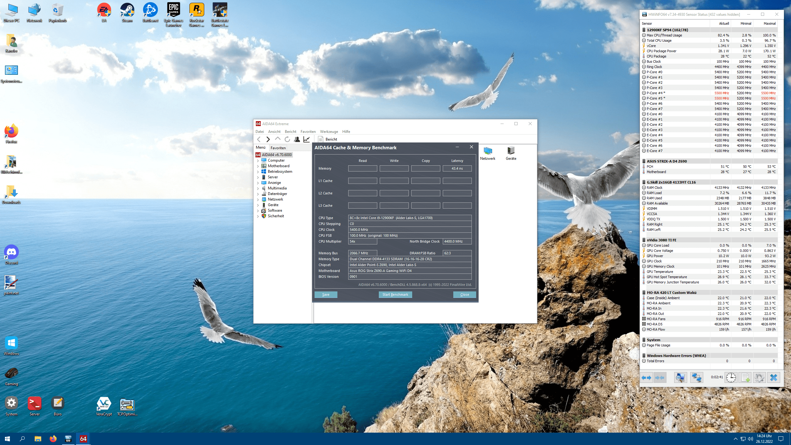Expand sensor columns arrows in HWiNFO toolbar
Image resolution: width=791 pixels, height=445 pixels.
(x=646, y=378)
